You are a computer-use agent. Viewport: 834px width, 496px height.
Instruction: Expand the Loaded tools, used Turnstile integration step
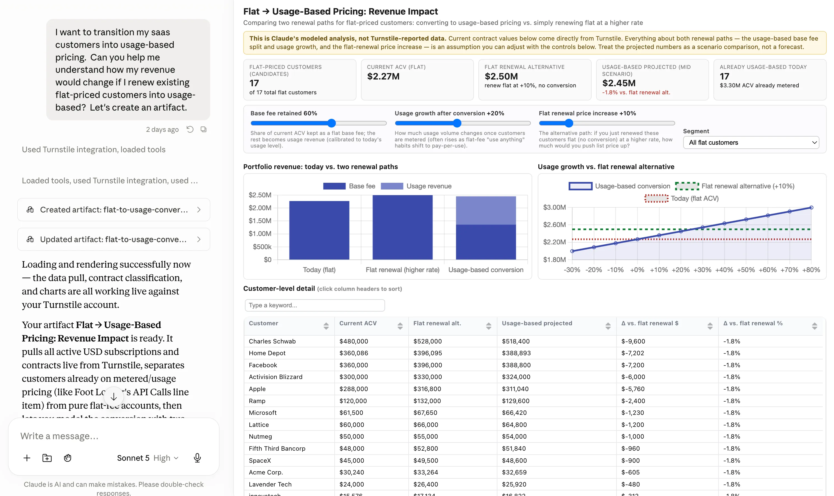point(110,181)
